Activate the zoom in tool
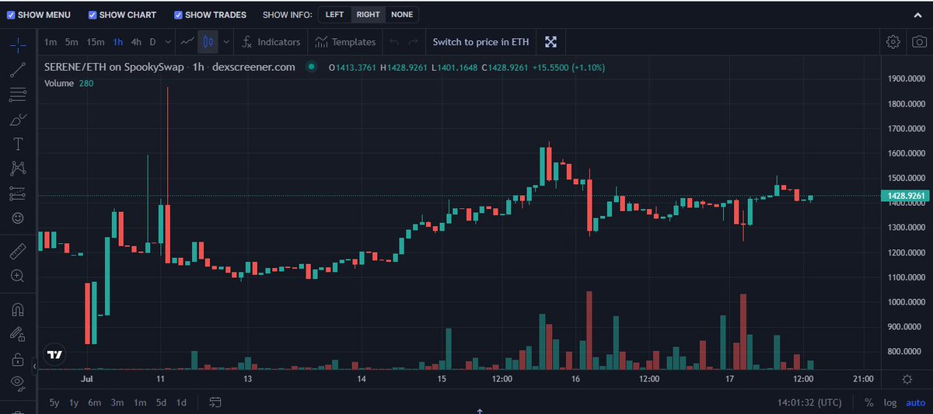Viewport: 933px width, 414px height. [x=18, y=276]
